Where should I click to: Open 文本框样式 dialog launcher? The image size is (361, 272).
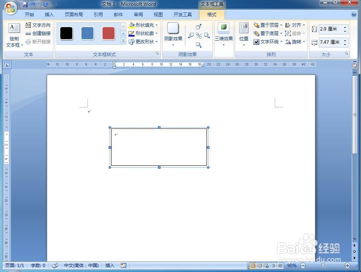click(157, 53)
